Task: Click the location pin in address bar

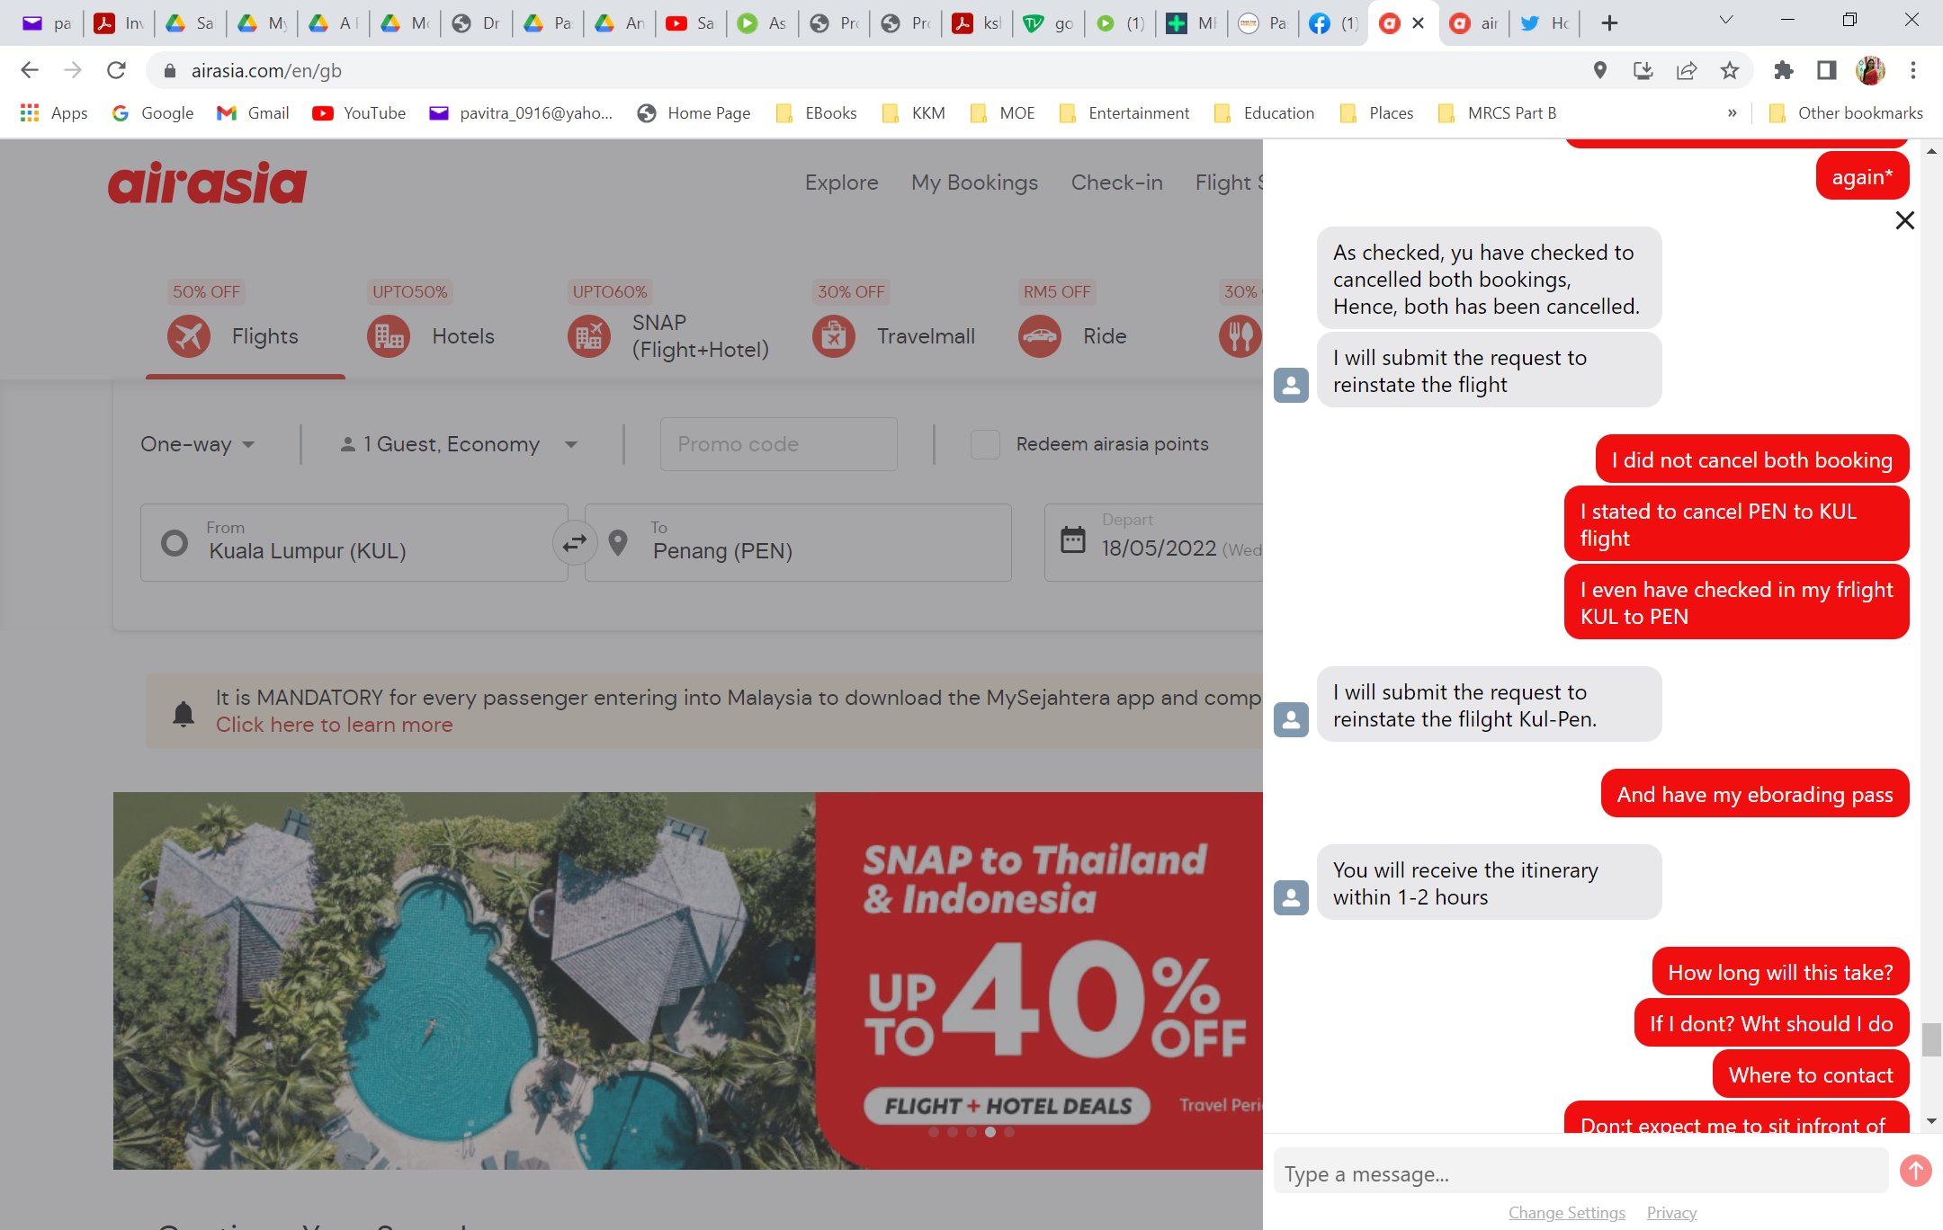Action: (x=1600, y=70)
